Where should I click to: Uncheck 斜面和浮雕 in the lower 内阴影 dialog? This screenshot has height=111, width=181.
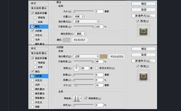tap(33, 58)
